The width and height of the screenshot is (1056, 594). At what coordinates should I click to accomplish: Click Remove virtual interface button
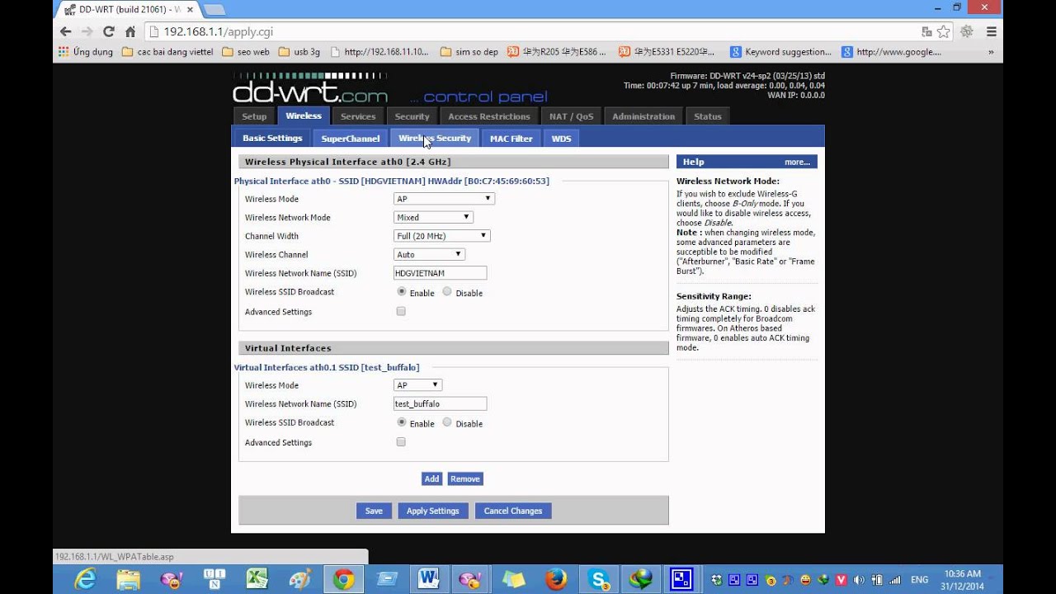tap(465, 478)
